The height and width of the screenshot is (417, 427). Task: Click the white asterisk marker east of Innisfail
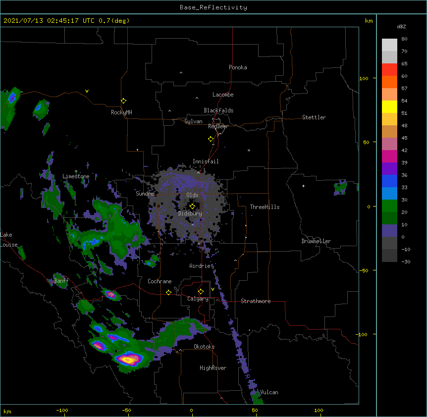click(249, 151)
